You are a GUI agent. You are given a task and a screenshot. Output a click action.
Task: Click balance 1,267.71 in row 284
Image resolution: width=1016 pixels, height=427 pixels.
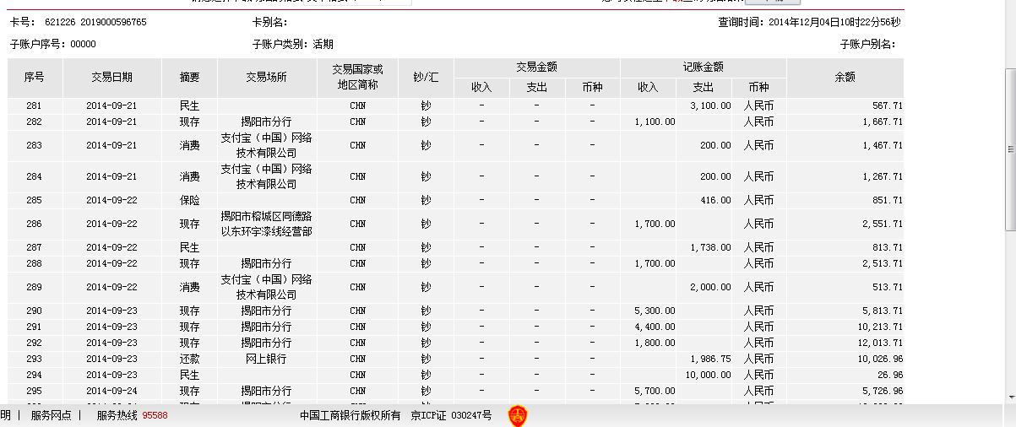coord(883,176)
